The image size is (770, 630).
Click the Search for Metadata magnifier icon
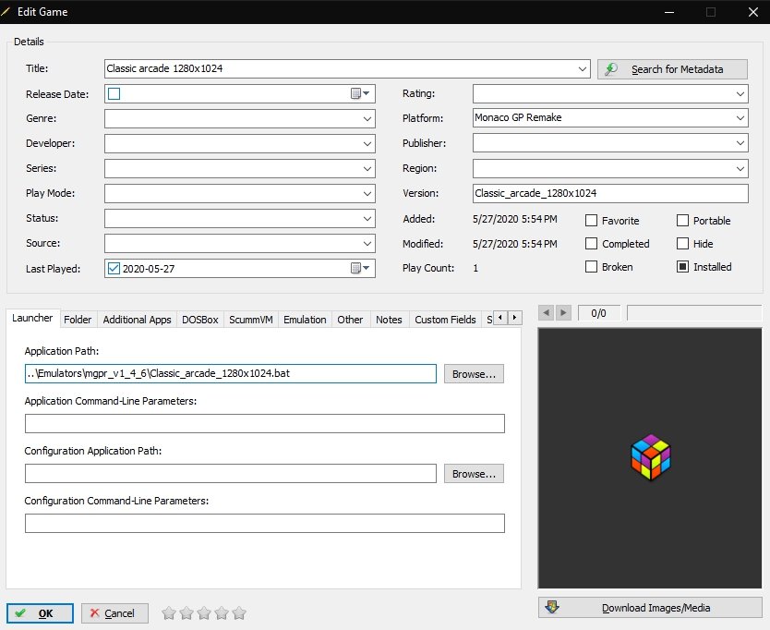pos(611,69)
